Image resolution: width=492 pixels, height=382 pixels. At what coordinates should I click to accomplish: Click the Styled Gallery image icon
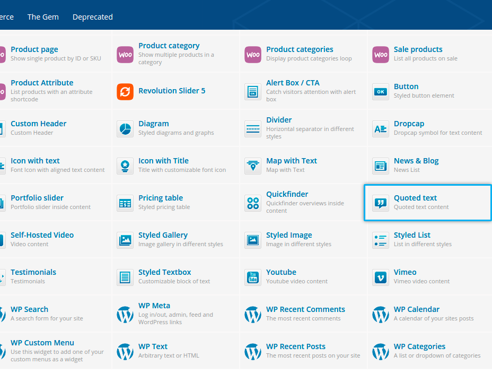(125, 240)
